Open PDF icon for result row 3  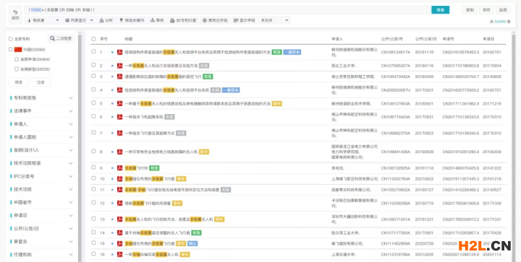(x=120, y=77)
